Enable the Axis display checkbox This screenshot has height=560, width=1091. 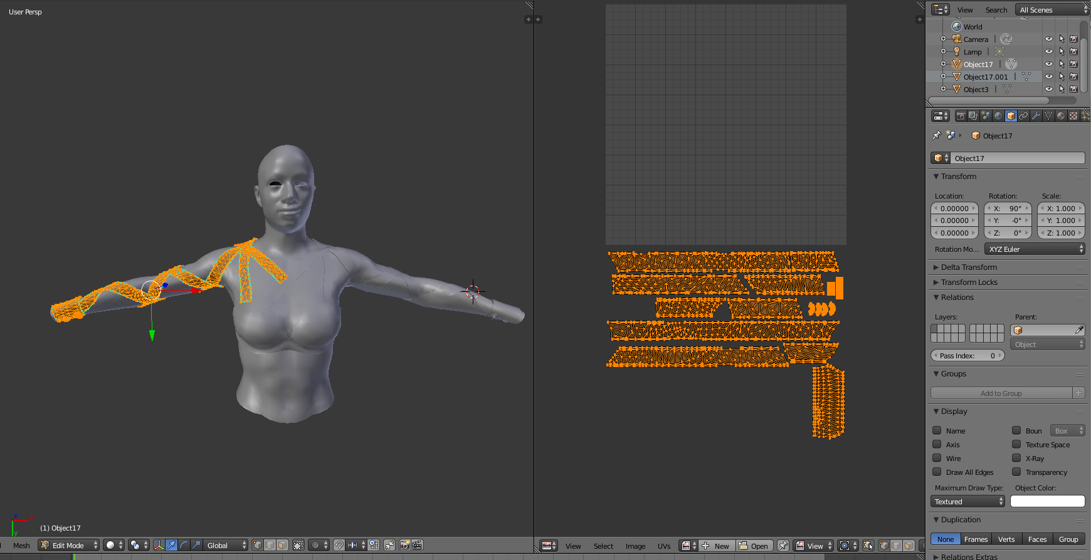(x=937, y=444)
